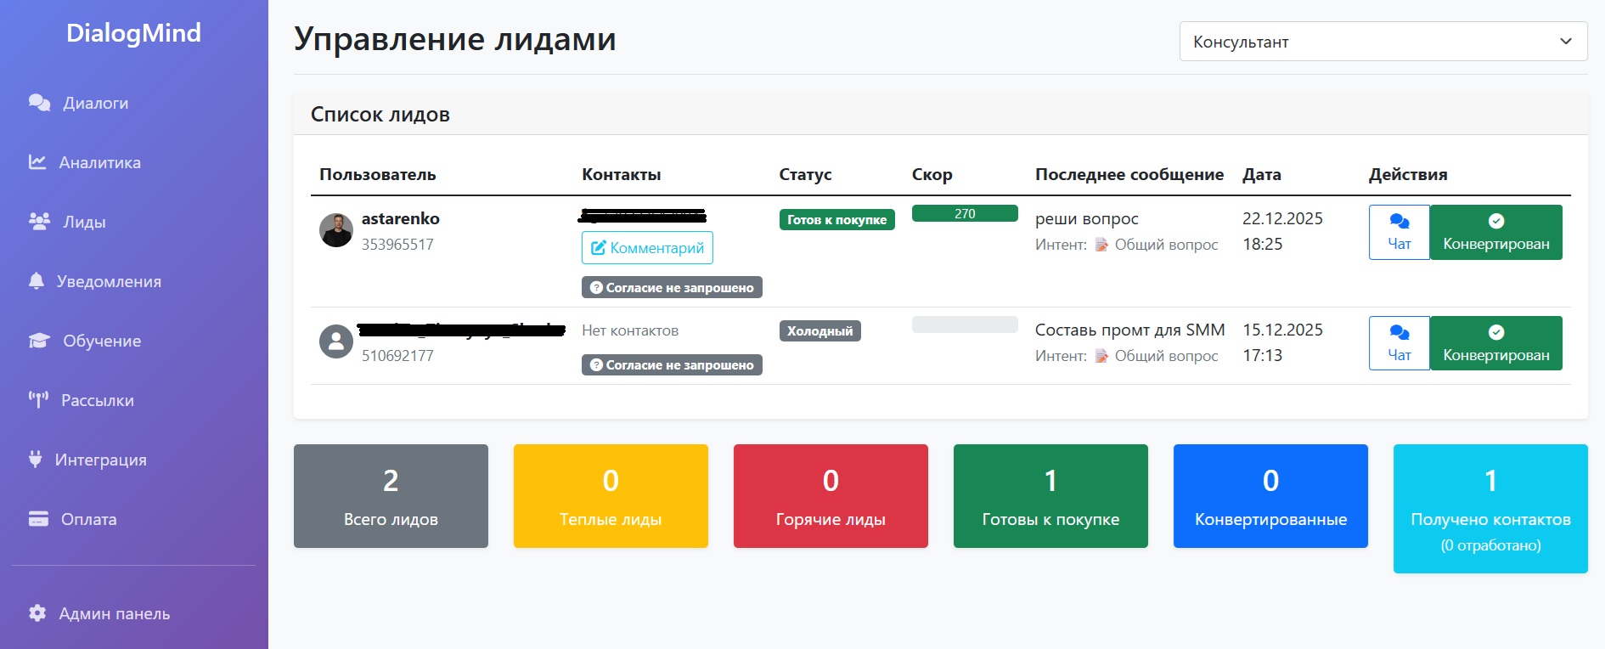Click the message 'реши вопрос'
The image size is (1605, 649).
1086,218
